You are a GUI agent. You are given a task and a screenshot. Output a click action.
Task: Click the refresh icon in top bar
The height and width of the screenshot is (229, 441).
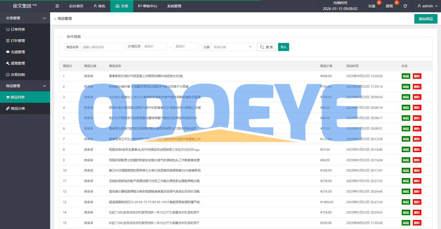[405, 6]
